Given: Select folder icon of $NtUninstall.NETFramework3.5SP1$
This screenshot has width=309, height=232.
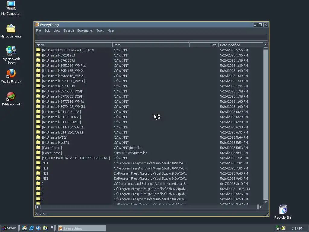Looking at the screenshot, I should [x=38, y=50].
